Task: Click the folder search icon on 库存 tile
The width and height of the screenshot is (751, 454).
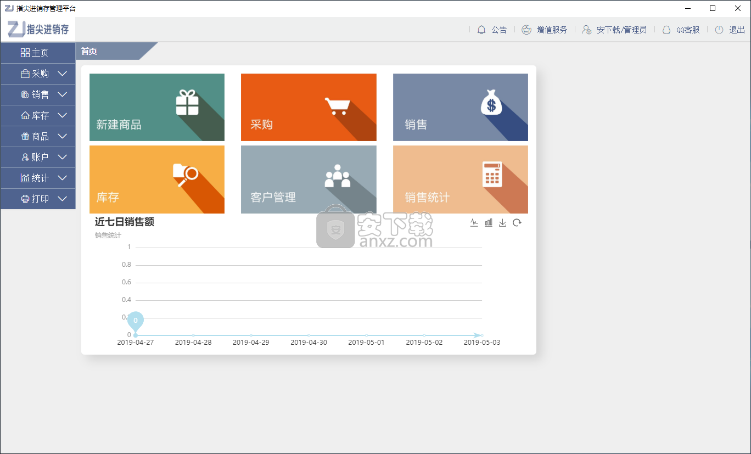Action: [185, 175]
